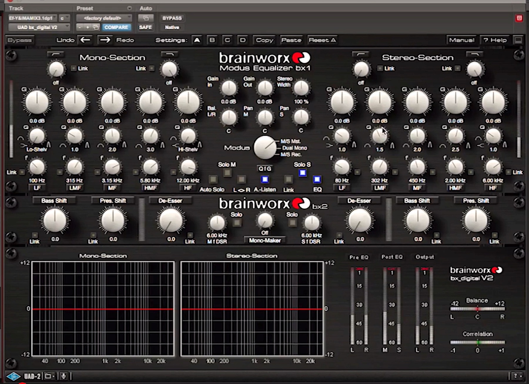Click the red target button at top right
The width and height of the screenshot is (529, 384).
click(x=519, y=18)
